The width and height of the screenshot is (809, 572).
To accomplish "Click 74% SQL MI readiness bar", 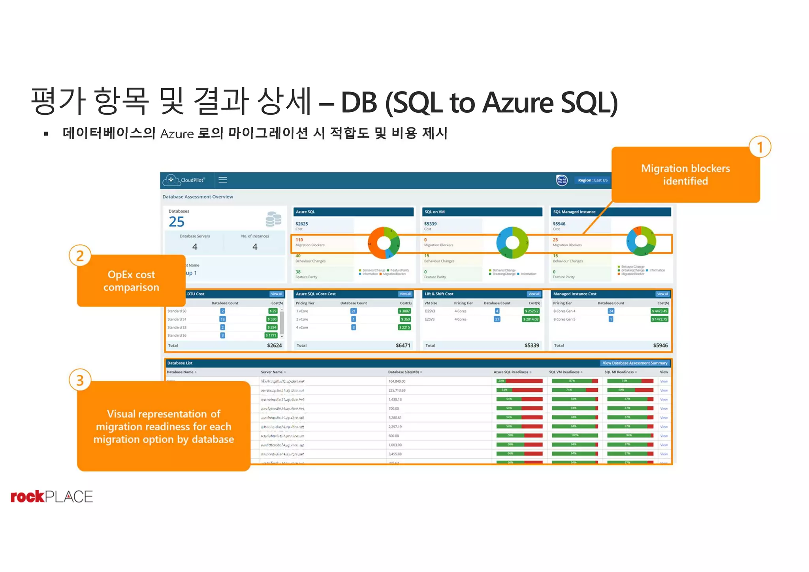I will coord(630,381).
